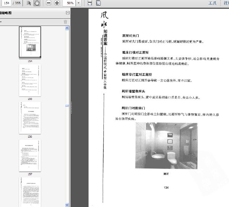Fit page to window width
The height and width of the screenshot is (207, 229).
point(90,3)
